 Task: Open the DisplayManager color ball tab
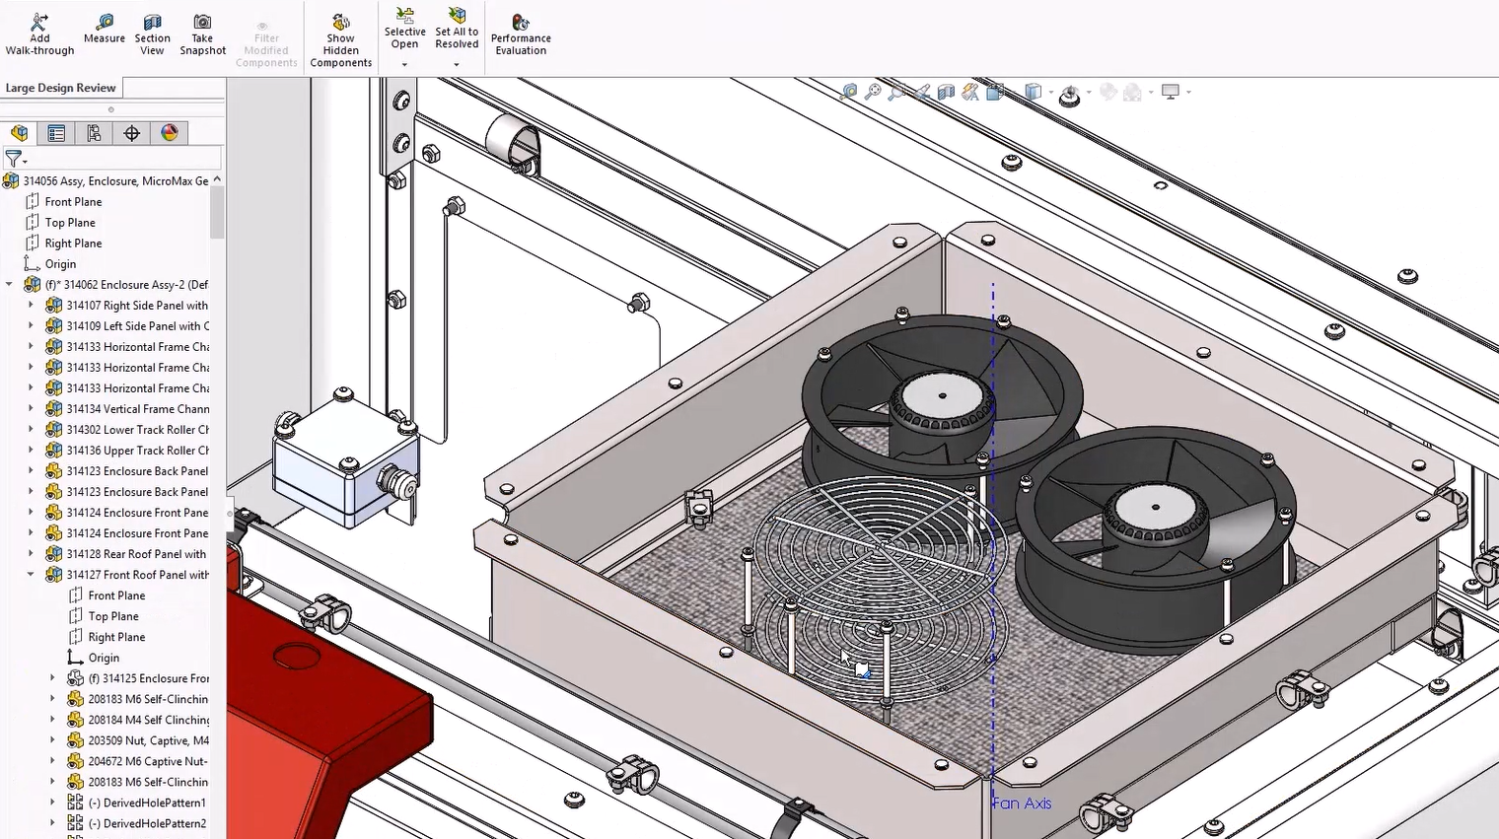point(170,133)
